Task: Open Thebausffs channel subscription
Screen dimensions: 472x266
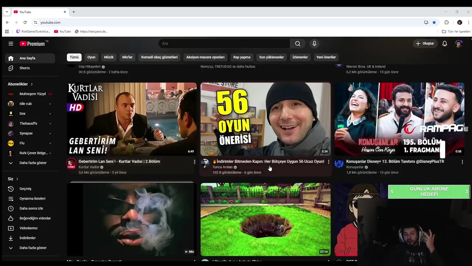Action: 30,123
